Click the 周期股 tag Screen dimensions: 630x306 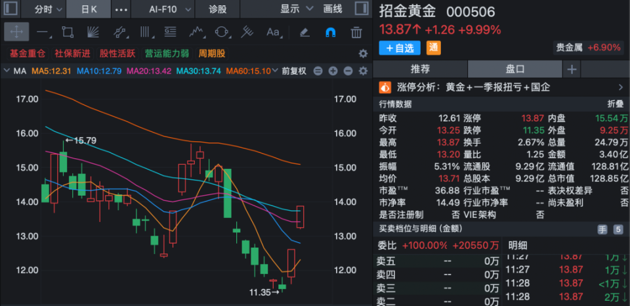click(212, 53)
